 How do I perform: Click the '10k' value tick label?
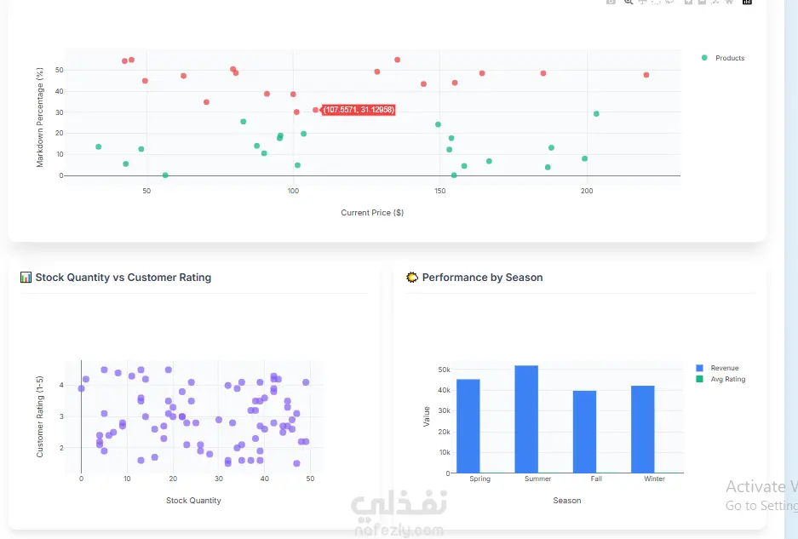coord(445,452)
